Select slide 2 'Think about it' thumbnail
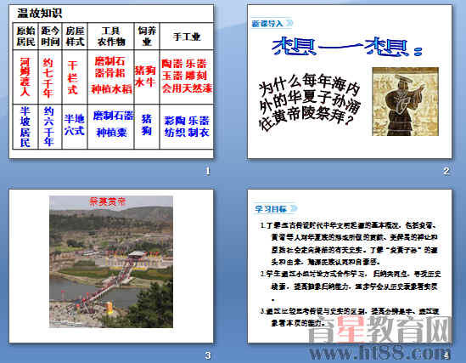The image size is (466, 363). (350, 82)
